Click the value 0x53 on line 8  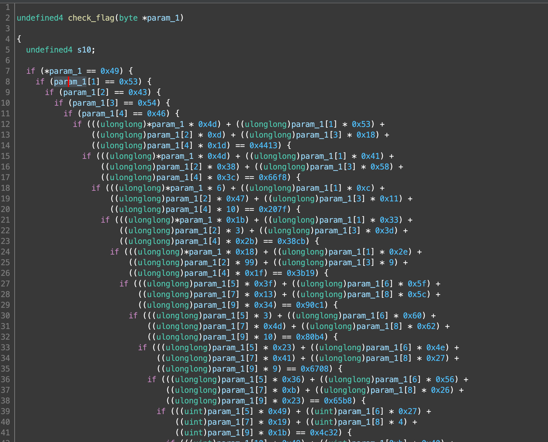click(128, 82)
